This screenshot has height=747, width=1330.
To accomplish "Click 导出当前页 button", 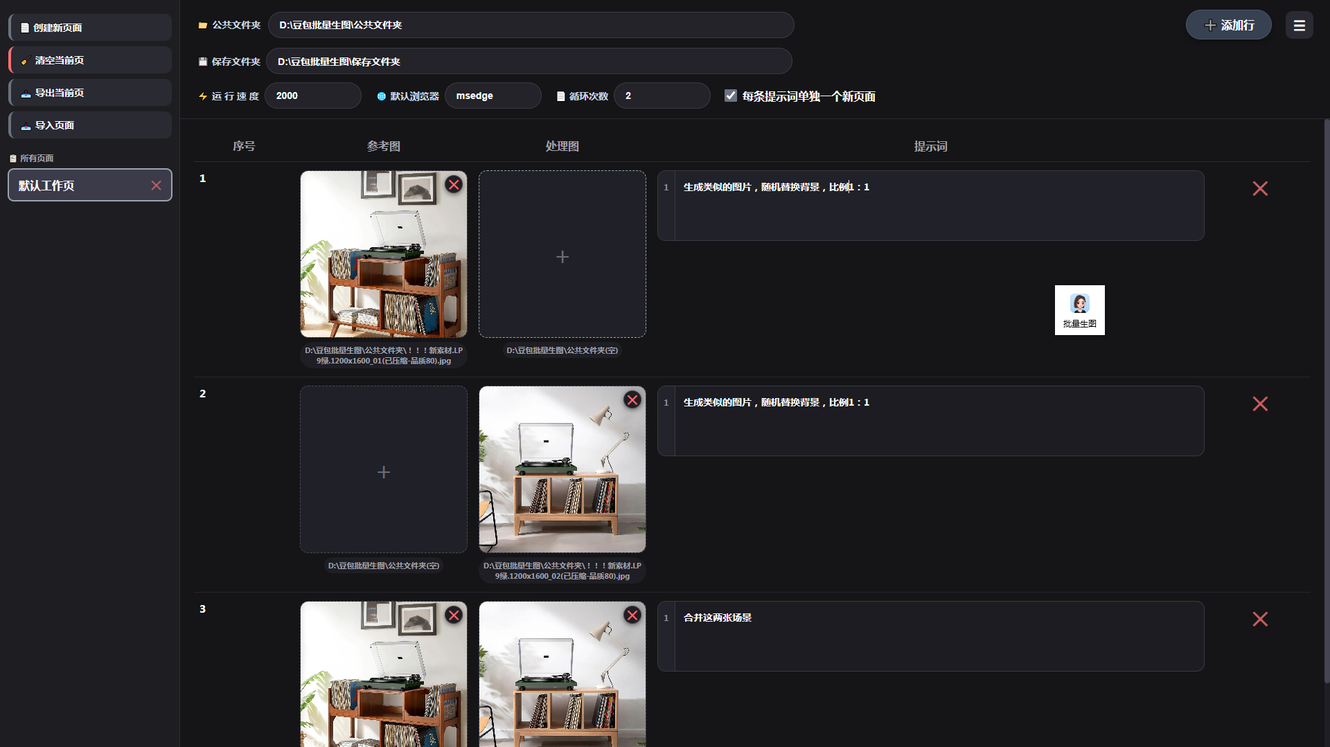I will click(x=90, y=93).
